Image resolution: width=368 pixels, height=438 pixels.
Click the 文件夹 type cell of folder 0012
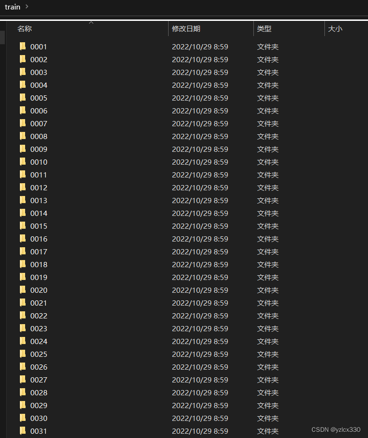[x=268, y=188]
